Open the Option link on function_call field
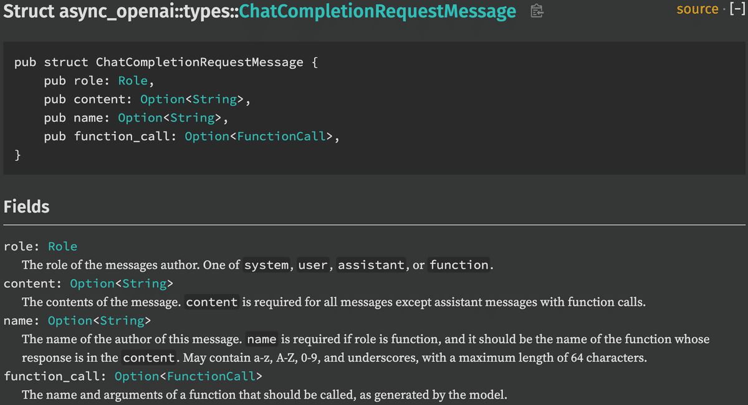Screen dimensions: 748x405 coord(137,376)
